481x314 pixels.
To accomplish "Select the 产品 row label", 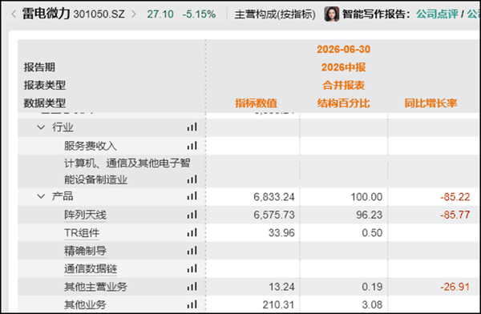I will coord(63,196).
